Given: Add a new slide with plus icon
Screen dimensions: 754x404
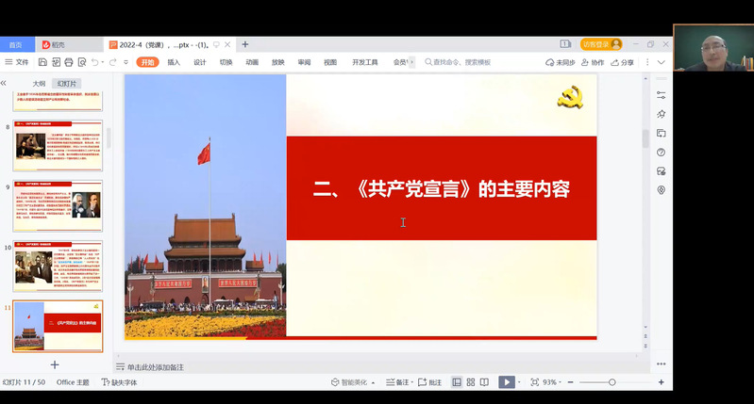Looking at the screenshot, I should (x=55, y=364).
